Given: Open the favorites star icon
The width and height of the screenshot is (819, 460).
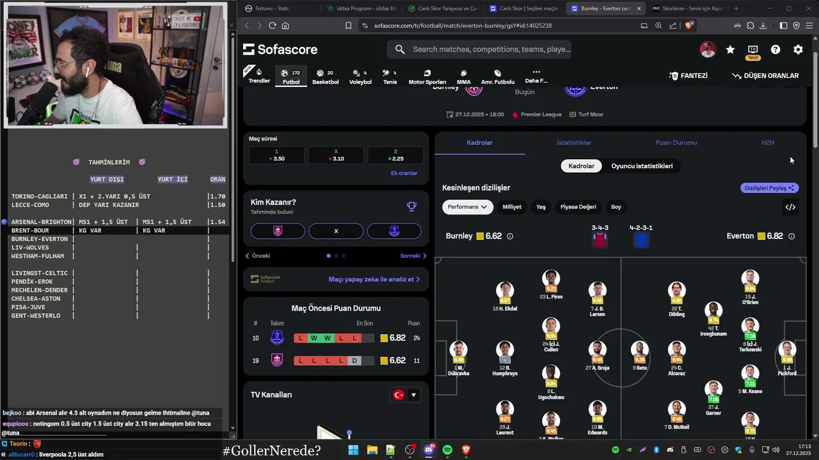Looking at the screenshot, I should pos(730,49).
